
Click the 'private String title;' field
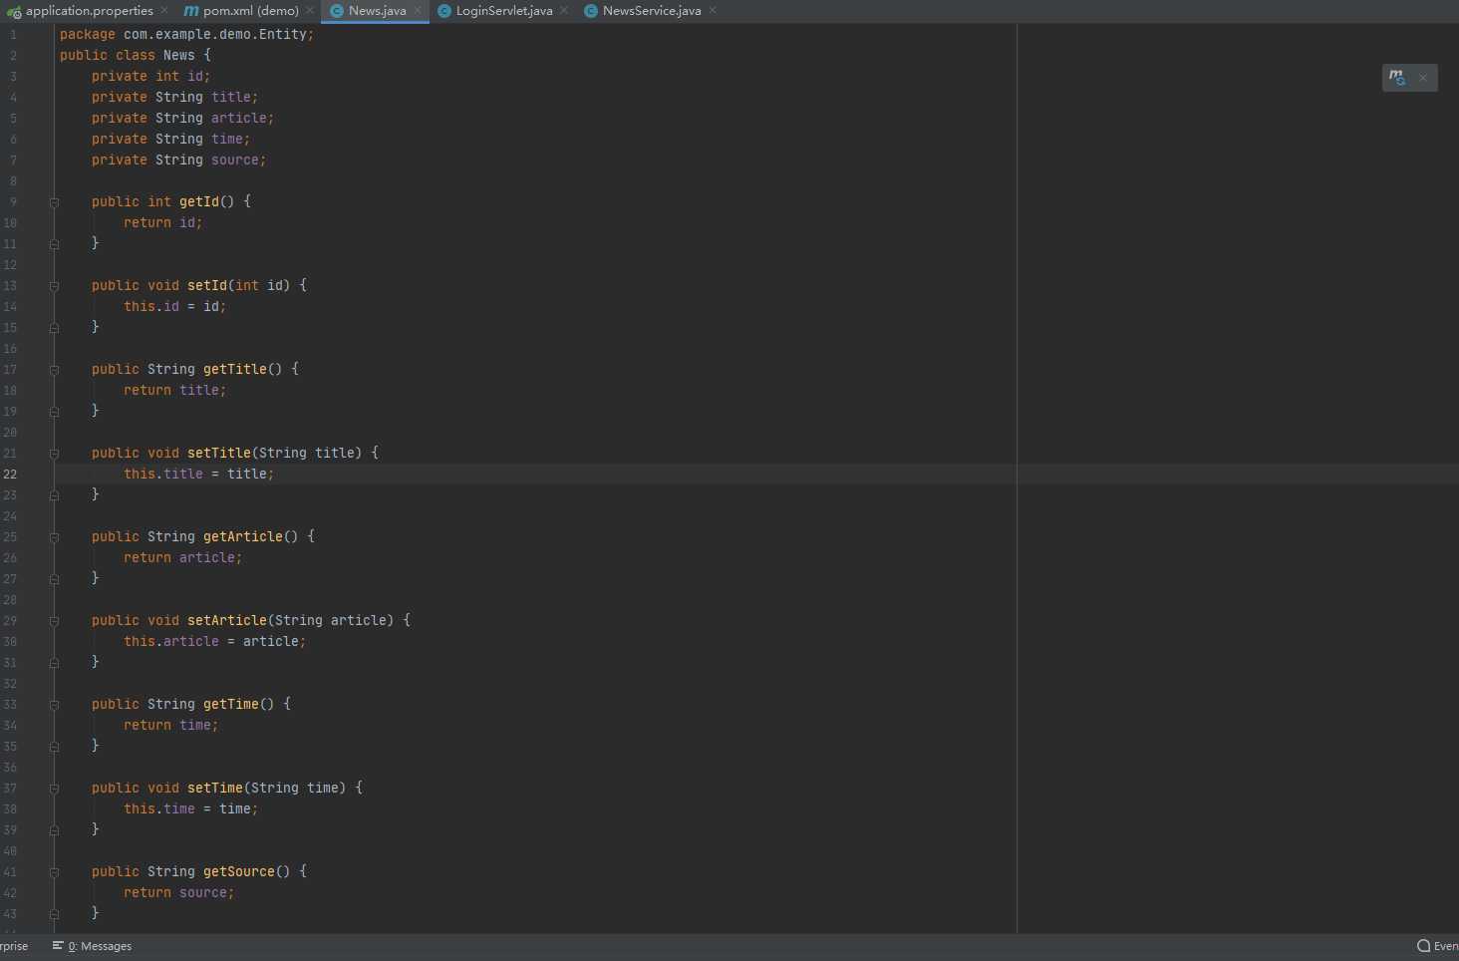pos(174,97)
